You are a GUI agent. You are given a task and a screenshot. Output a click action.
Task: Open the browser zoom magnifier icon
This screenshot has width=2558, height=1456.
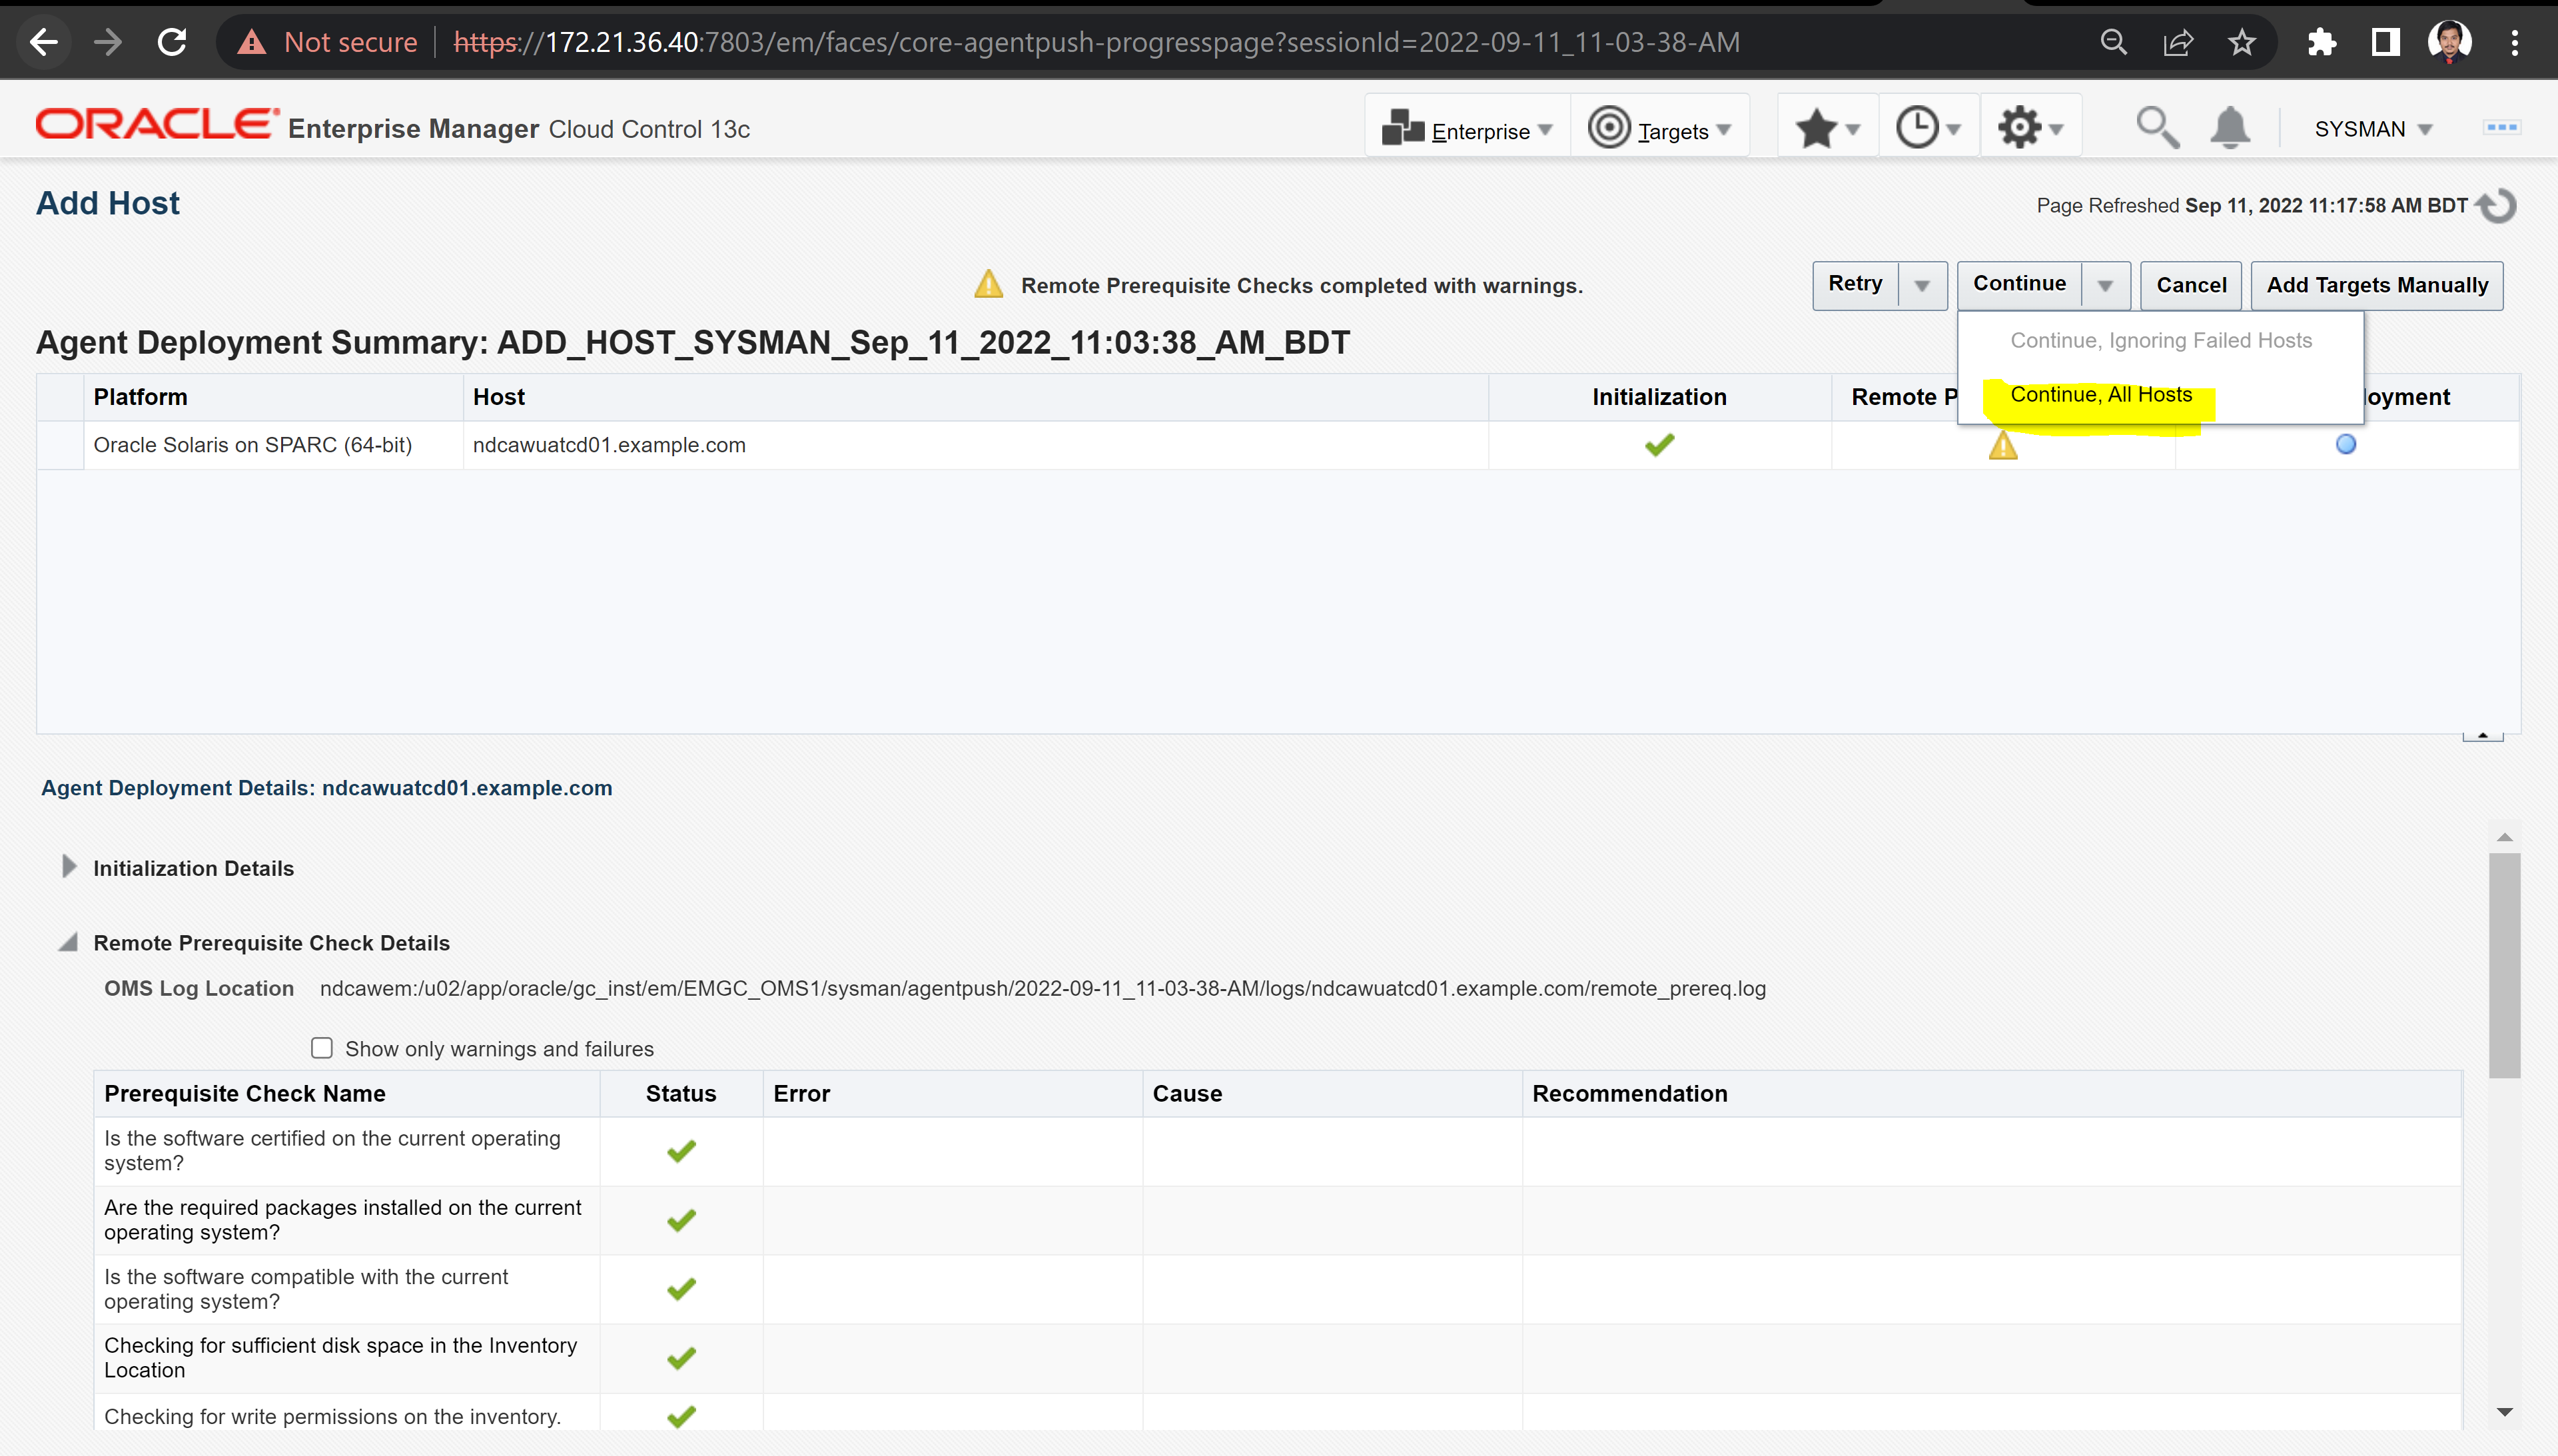point(2113,42)
